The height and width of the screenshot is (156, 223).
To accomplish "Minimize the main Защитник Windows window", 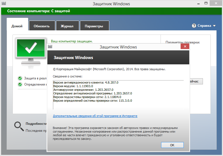I will [198, 3].
